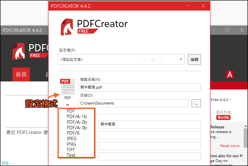Click the 檔案名稱 filename field
The image size is (248, 166).
tap(140, 87)
